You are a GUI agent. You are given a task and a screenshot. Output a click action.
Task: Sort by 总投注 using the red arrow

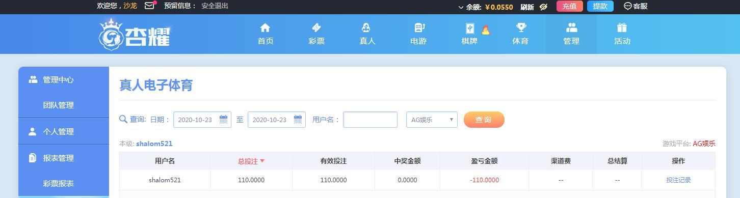pos(262,161)
